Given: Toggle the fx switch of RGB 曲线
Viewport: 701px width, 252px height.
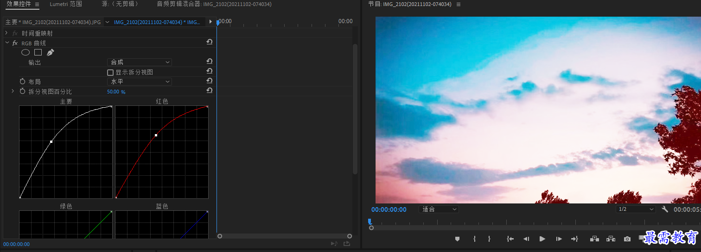Looking at the screenshot, I should [15, 43].
